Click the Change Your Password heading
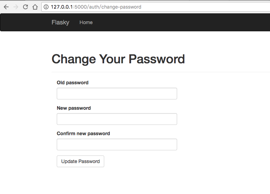 118,59
